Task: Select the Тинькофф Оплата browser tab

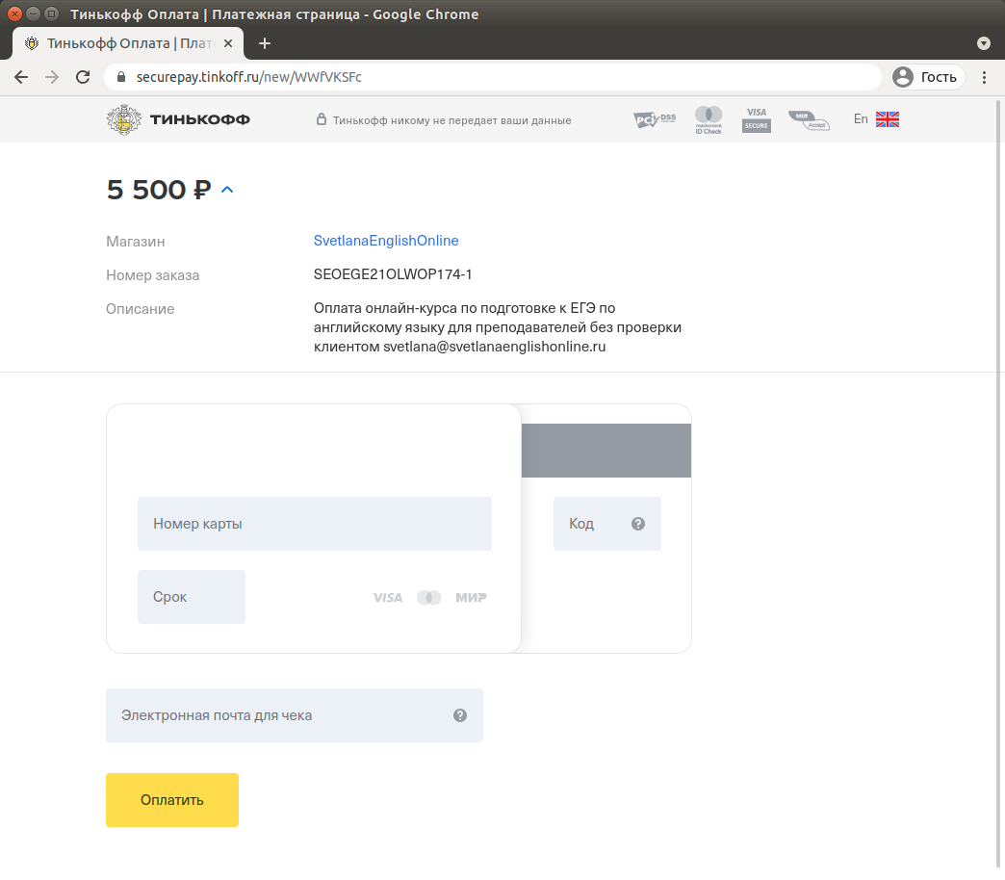Action: tap(128, 43)
